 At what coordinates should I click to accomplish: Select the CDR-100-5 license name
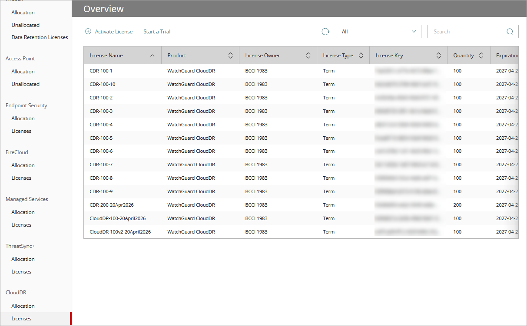click(101, 138)
